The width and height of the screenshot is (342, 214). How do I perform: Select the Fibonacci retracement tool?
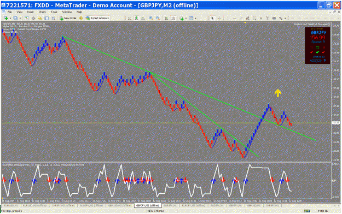(x=254, y=18)
